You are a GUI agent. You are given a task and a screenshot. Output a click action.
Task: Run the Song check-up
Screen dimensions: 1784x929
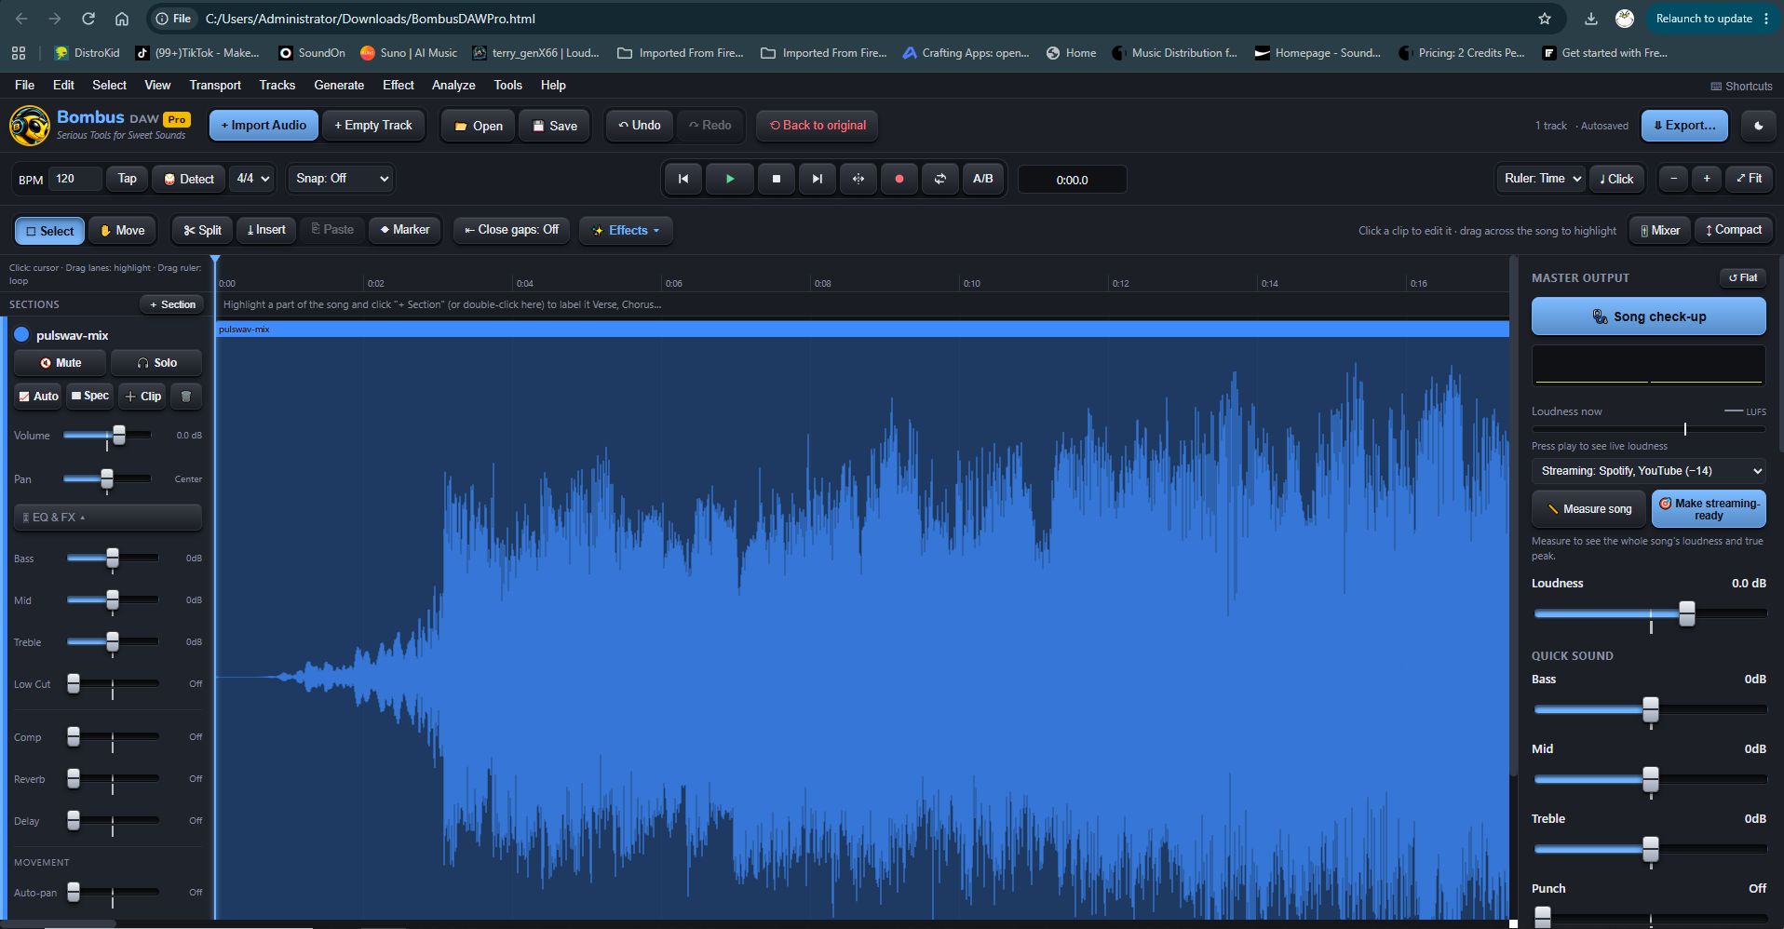tap(1648, 316)
